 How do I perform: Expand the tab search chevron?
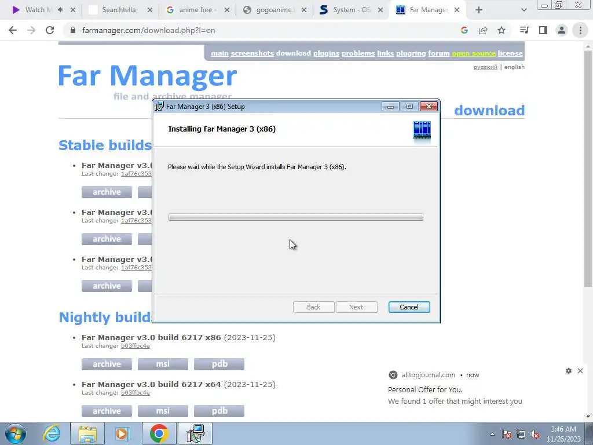524,10
